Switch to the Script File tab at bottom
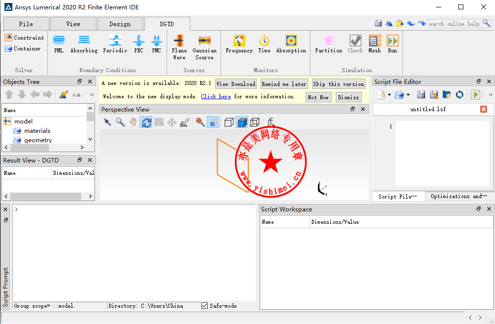This screenshot has width=495, height=324. pos(398,197)
